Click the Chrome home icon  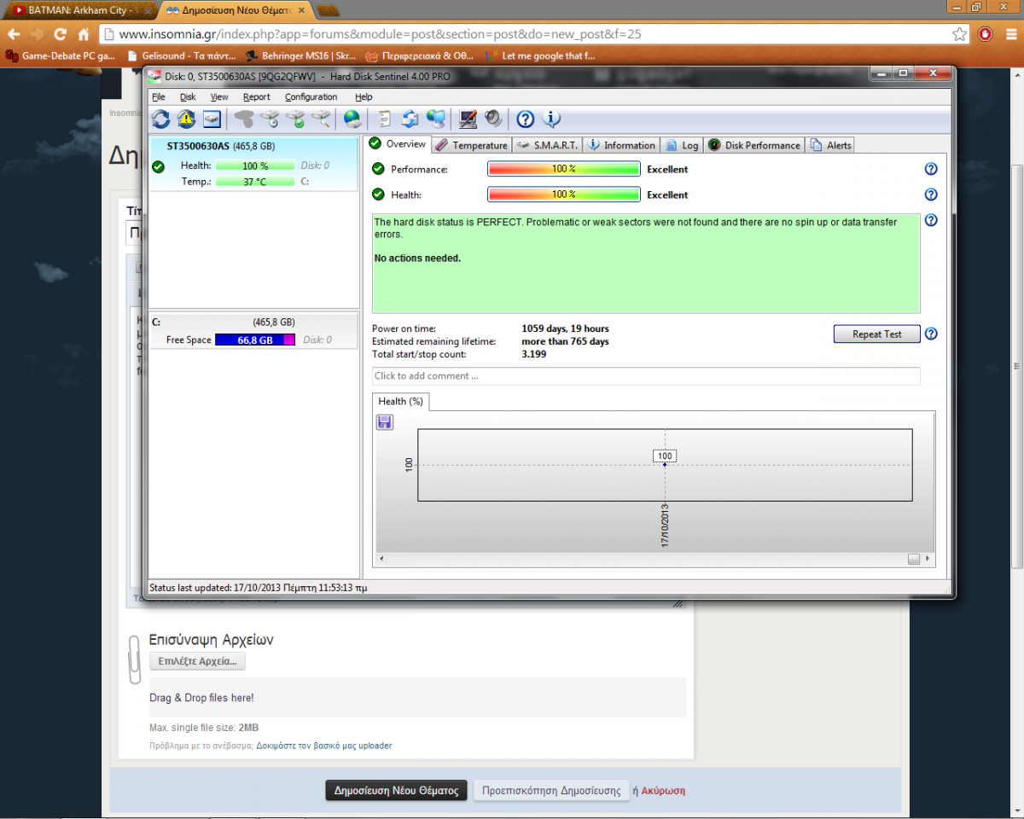(84, 34)
